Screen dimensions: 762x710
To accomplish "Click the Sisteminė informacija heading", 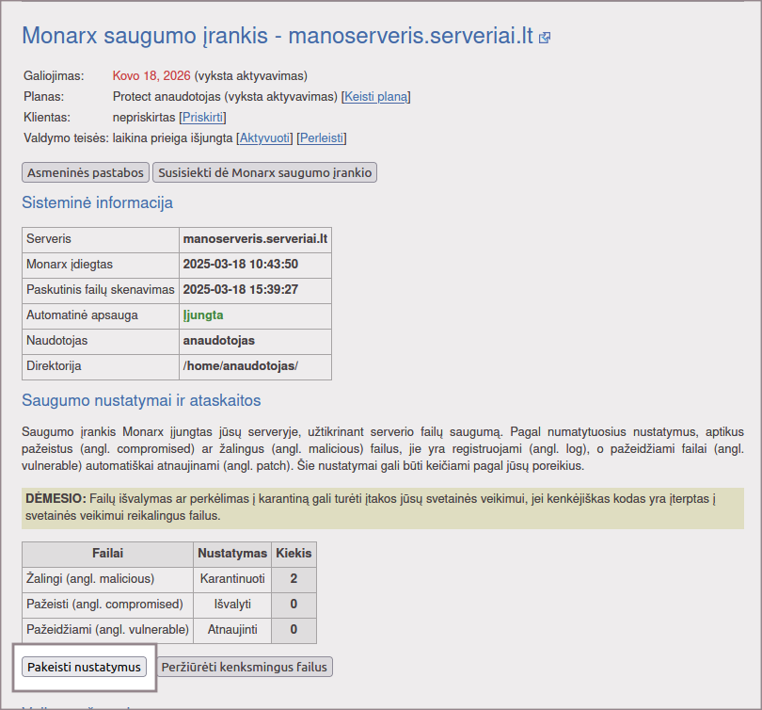I will pos(97,202).
